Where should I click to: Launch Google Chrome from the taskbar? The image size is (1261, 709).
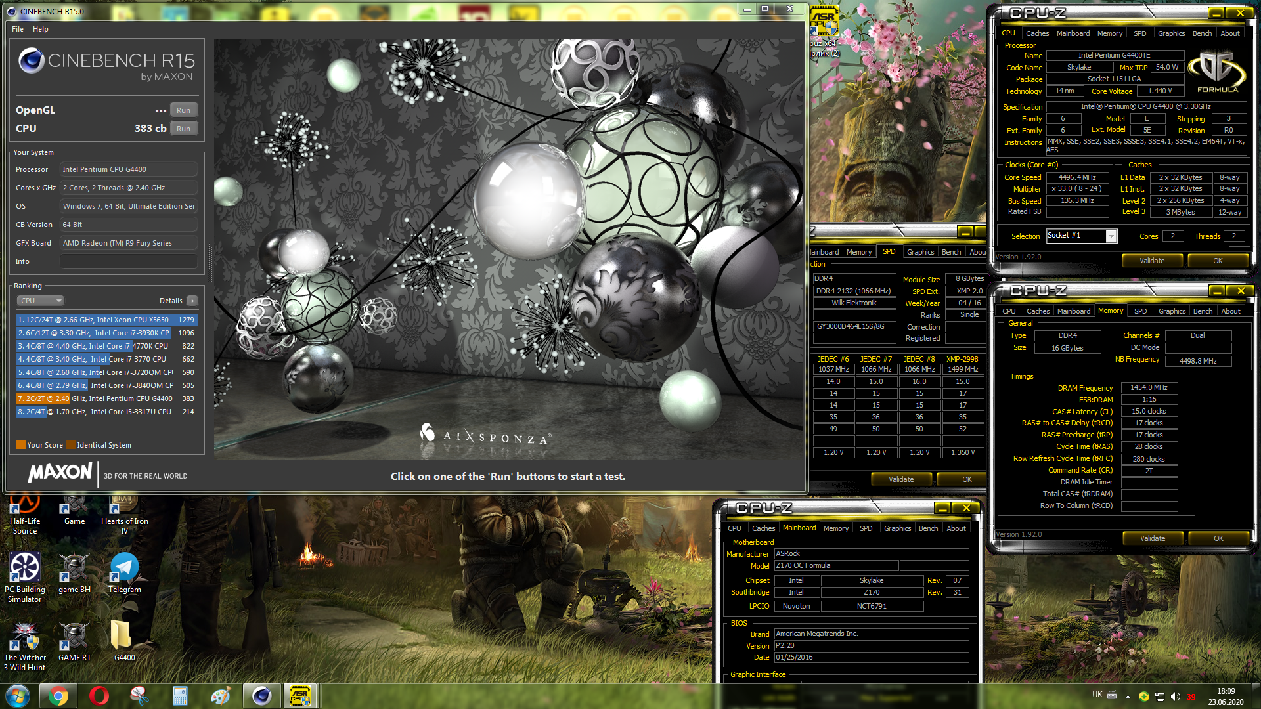58,695
